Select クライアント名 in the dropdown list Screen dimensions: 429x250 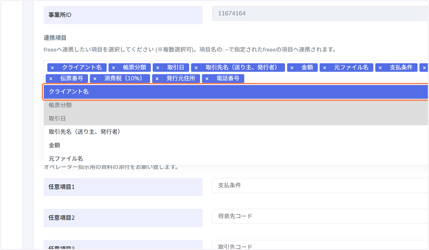click(236, 92)
